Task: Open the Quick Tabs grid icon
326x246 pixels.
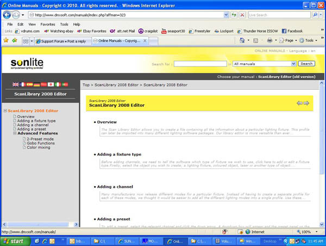Action: pyautogui.click(x=26, y=41)
